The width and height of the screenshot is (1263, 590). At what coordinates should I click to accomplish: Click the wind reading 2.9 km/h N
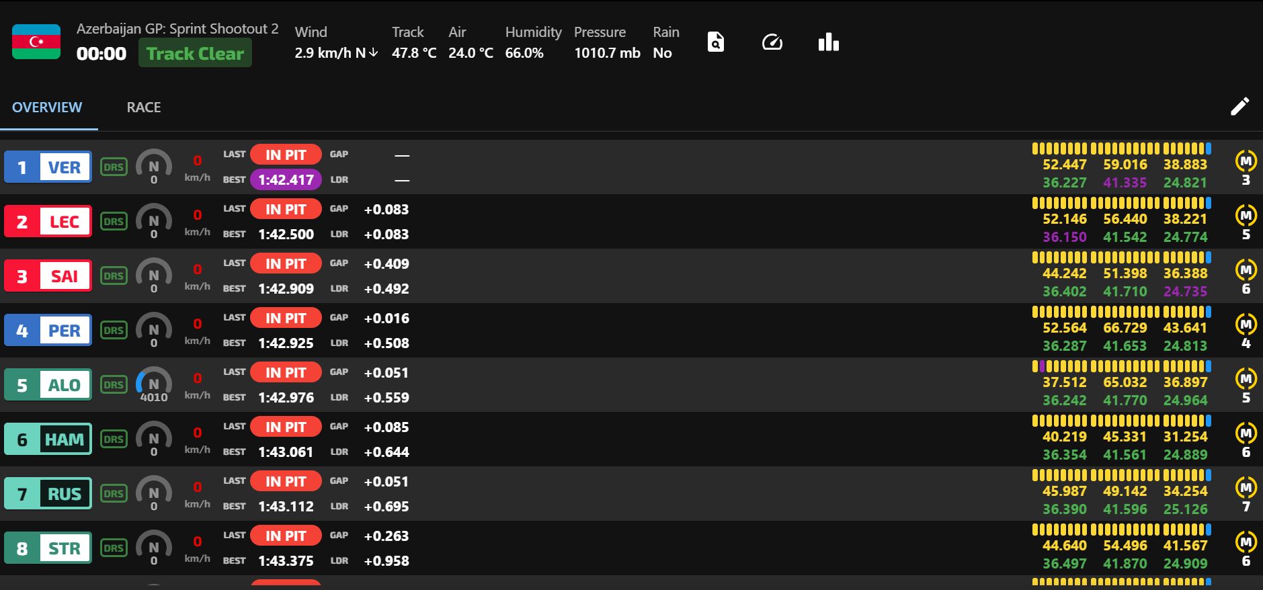pyautogui.click(x=336, y=52)
